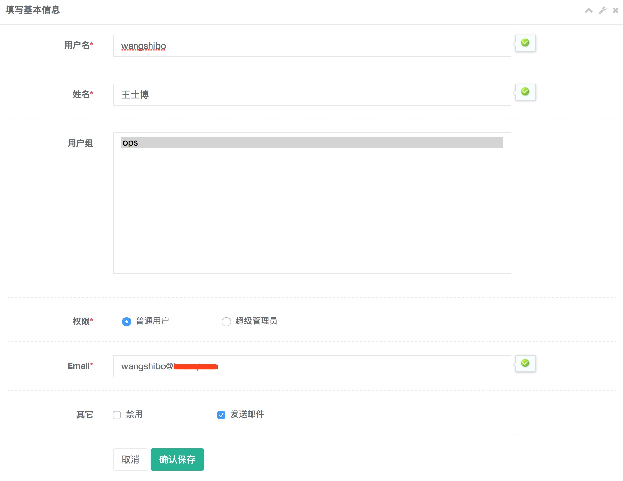Viewport: 623px width, 481px height.
Task: Uncheck the 发送邮件 checkbox
Action: [221, 415]
